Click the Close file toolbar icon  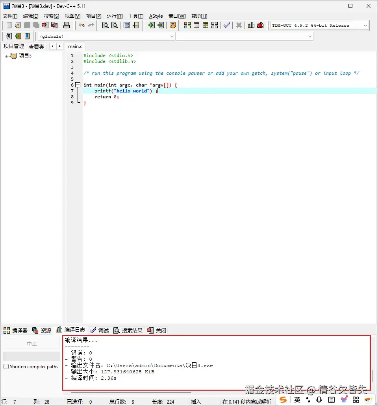[x=45, y=25]
